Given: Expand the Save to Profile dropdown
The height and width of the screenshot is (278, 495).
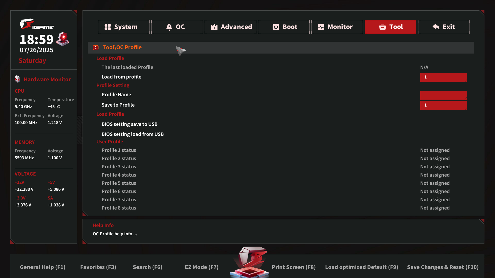Looking at the screenshot, I should point(443,105).
